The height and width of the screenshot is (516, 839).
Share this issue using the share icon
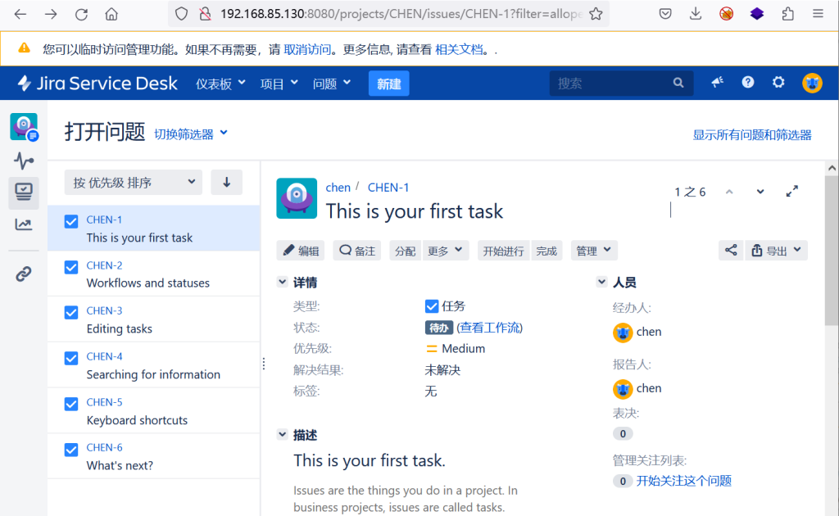pos(731,251)
